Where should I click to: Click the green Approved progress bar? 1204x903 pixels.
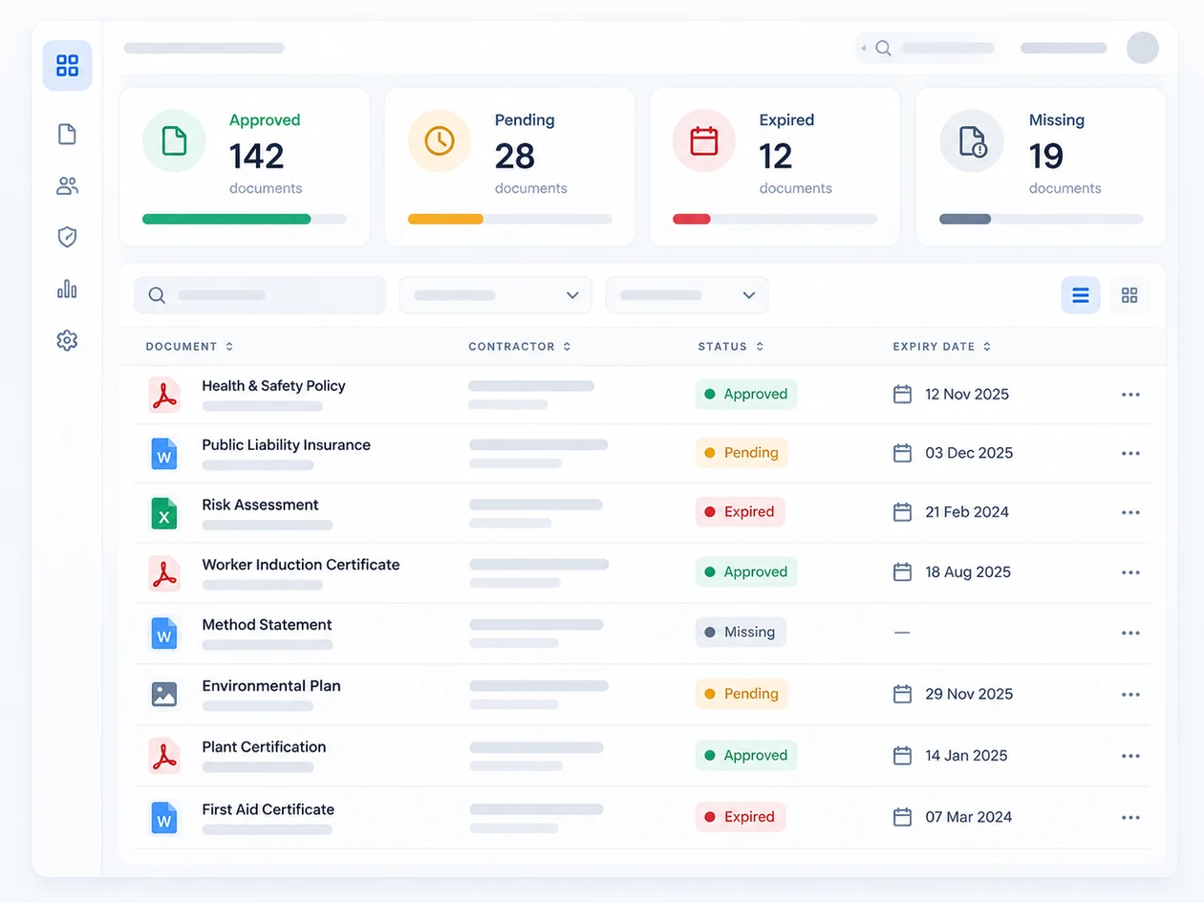tap(226, 219)
